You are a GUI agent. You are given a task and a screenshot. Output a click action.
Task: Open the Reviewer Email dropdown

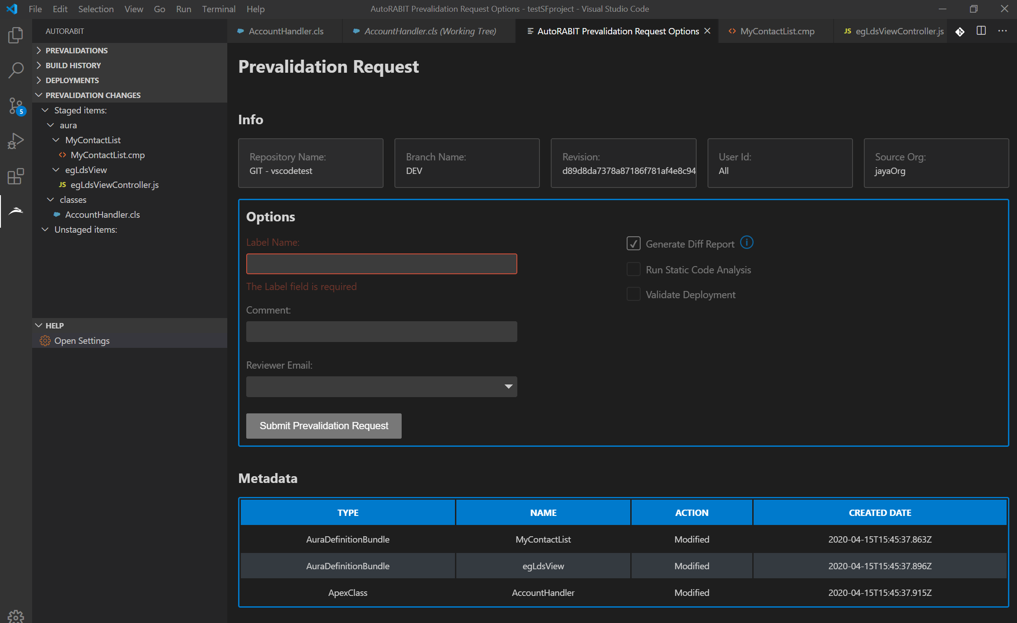tap(508, 386)
